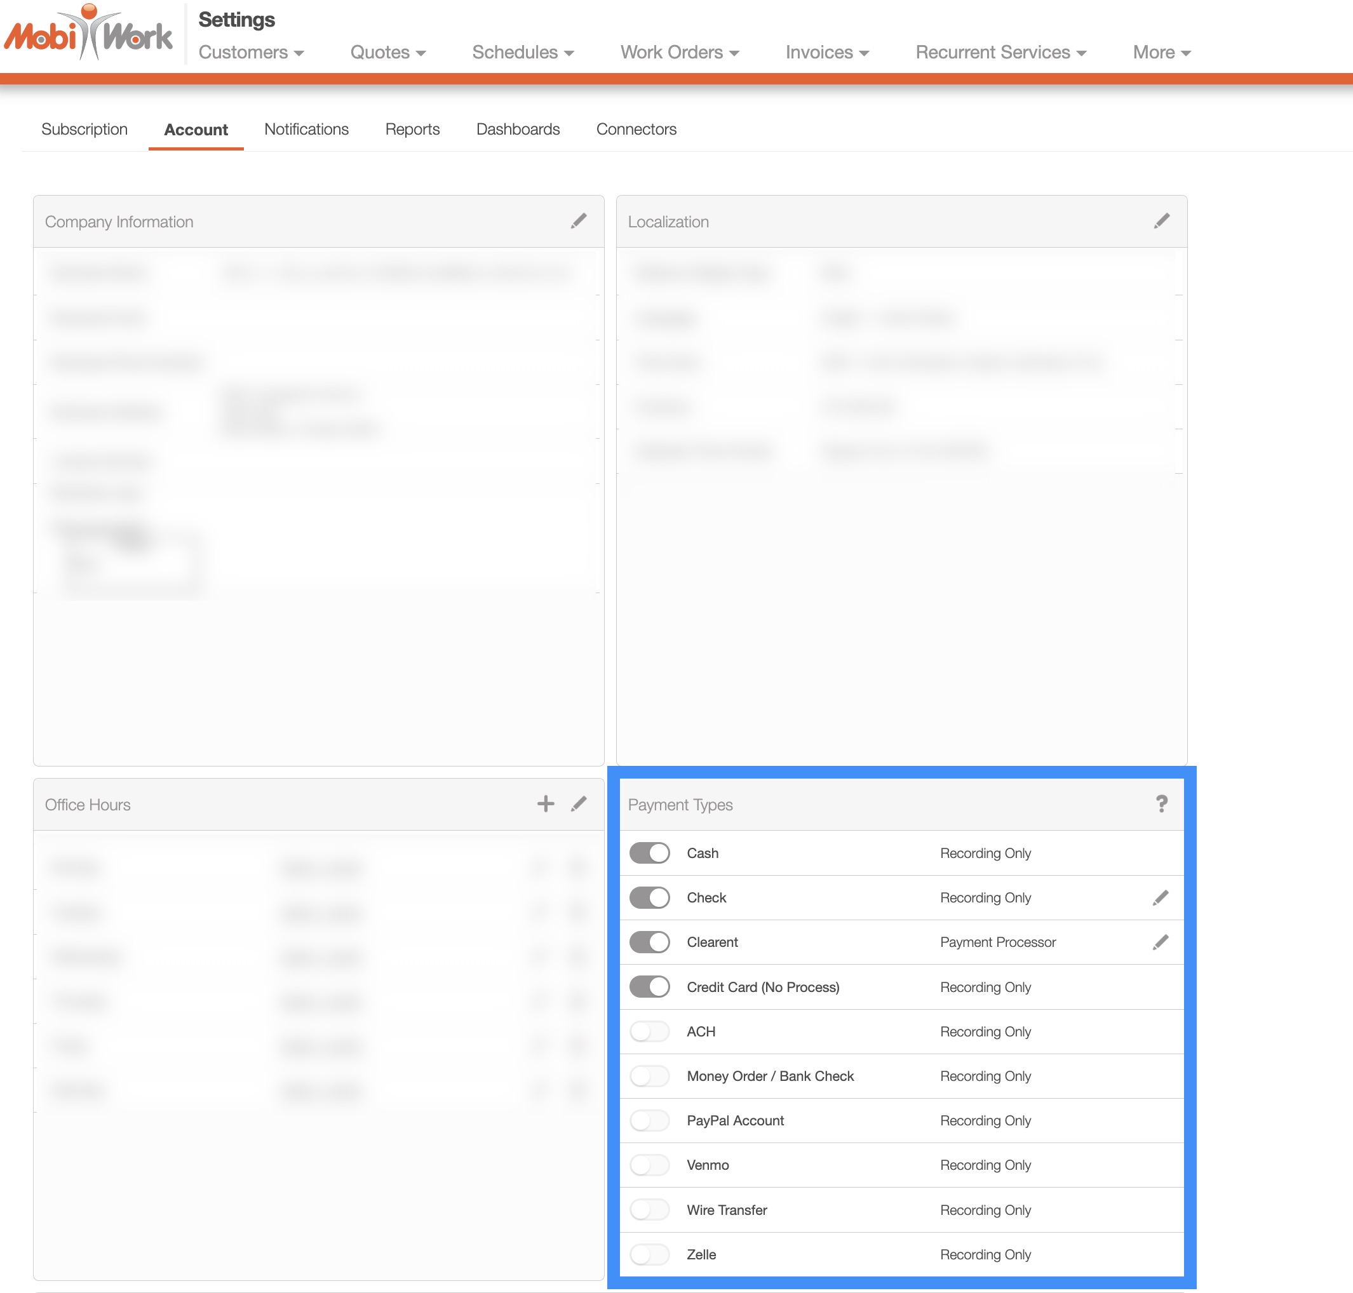Click the Office Hours edit pencil
This screenshot has height=1293, width=1353.
coord(578,803)
